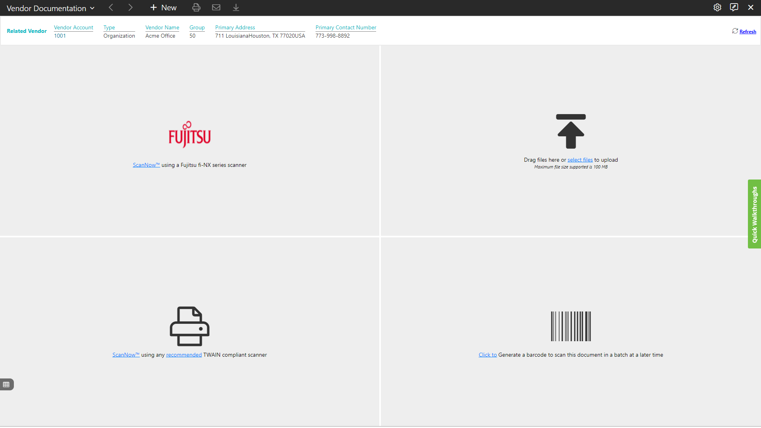This screenshot has width=761, height=428.
Task: Open the Quick Walkthroughs side tab
Action: (754, 214)
